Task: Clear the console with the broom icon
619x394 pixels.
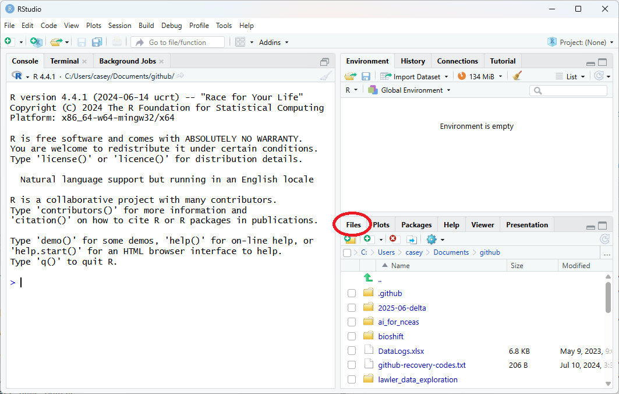Action: [326, 76]
